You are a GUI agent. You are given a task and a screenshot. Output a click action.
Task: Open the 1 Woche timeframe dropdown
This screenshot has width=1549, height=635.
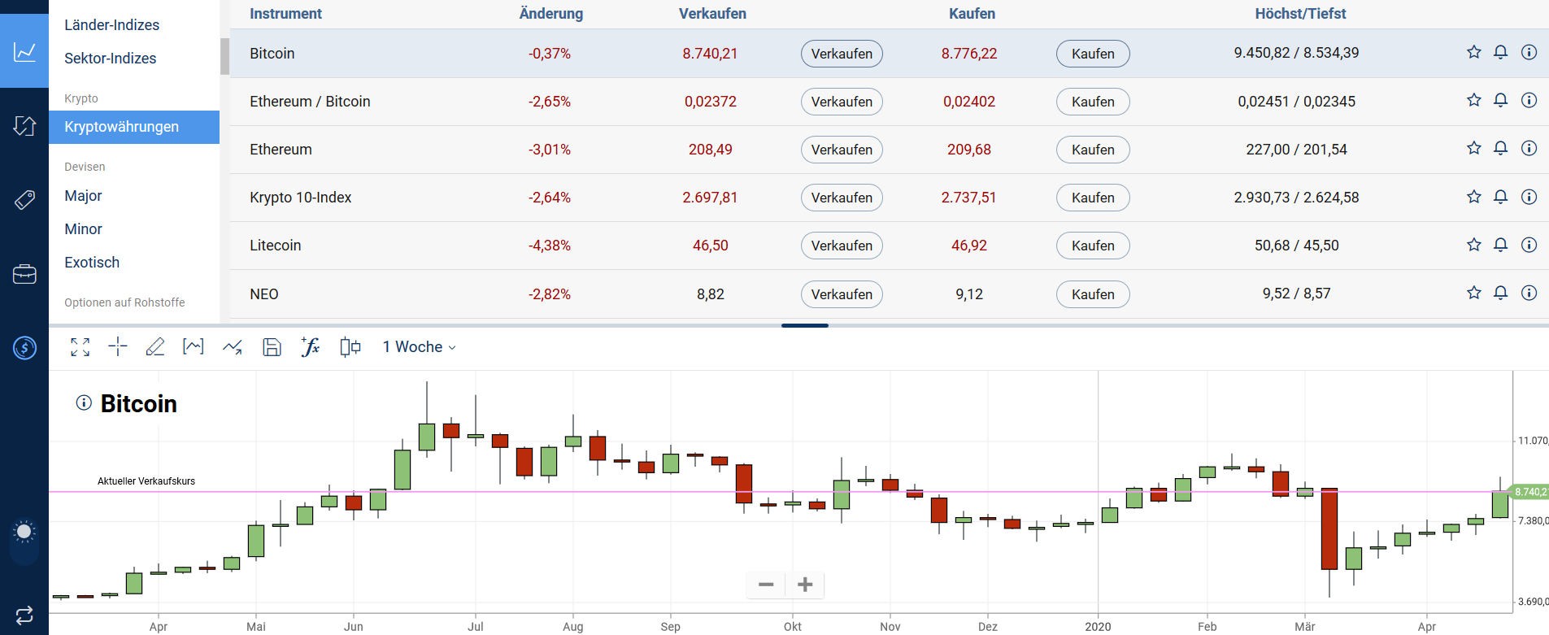[420, 347]
